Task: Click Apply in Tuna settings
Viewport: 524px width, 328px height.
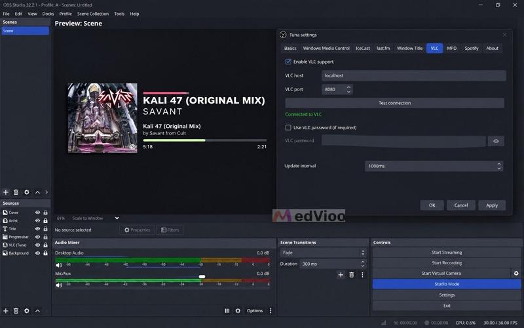Action: (492, 205)
